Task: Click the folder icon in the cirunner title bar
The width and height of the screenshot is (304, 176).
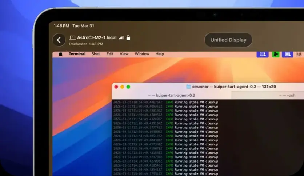Action: [x=188, y=87]
